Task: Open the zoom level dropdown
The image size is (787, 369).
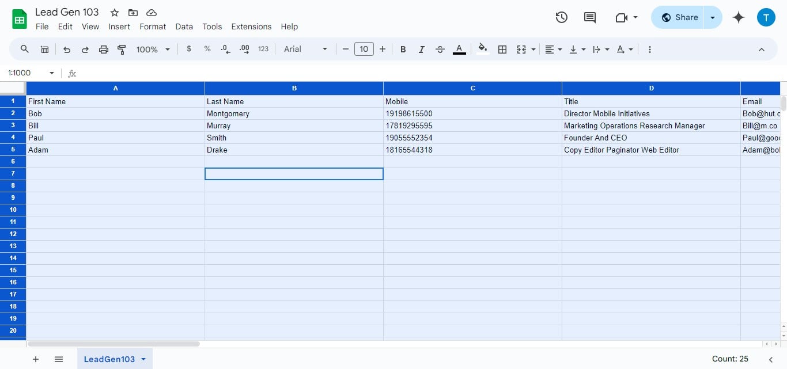Action: [153, 49]
